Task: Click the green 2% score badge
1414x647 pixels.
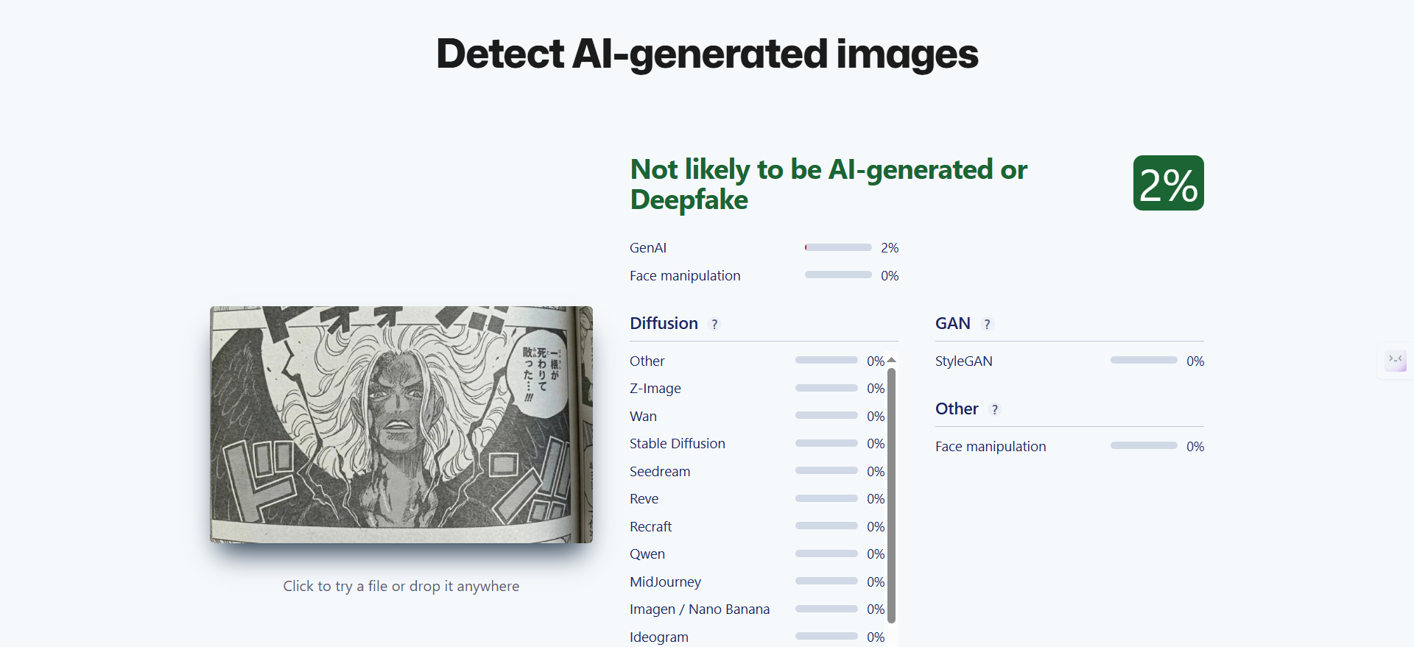Action: (1169, 183)
